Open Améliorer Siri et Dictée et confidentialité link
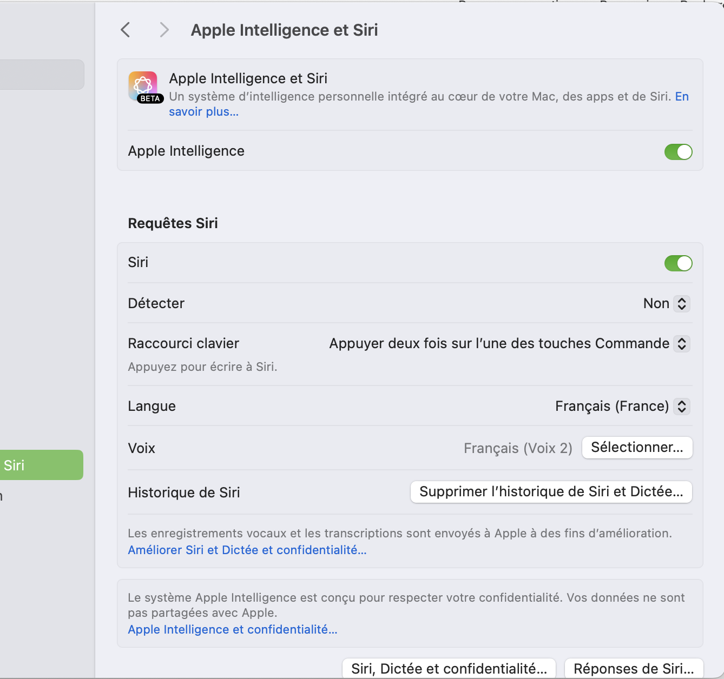Viewport: 724px width, 679px height. (x=247, y=550)
